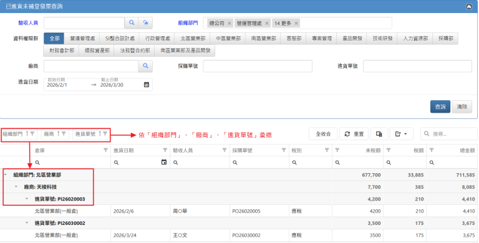Select the 採購部 permission tab

point(446,39)
